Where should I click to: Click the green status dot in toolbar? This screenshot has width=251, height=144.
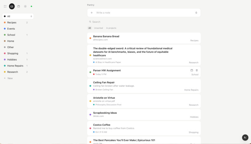click(31, 7)
